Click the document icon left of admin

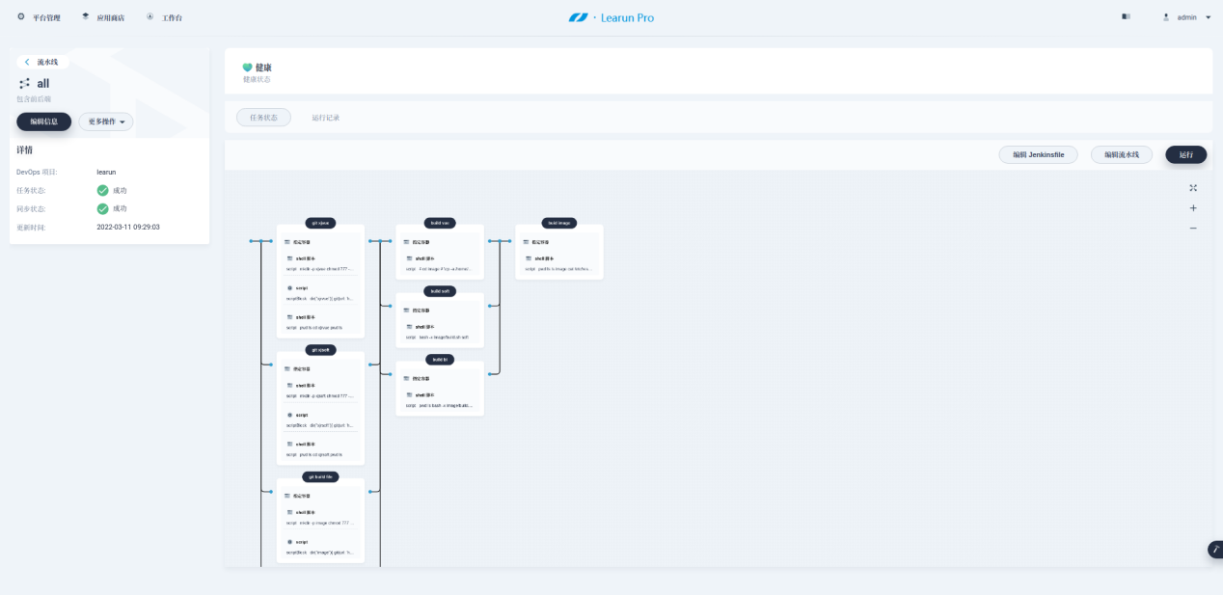pos(1126,16)
